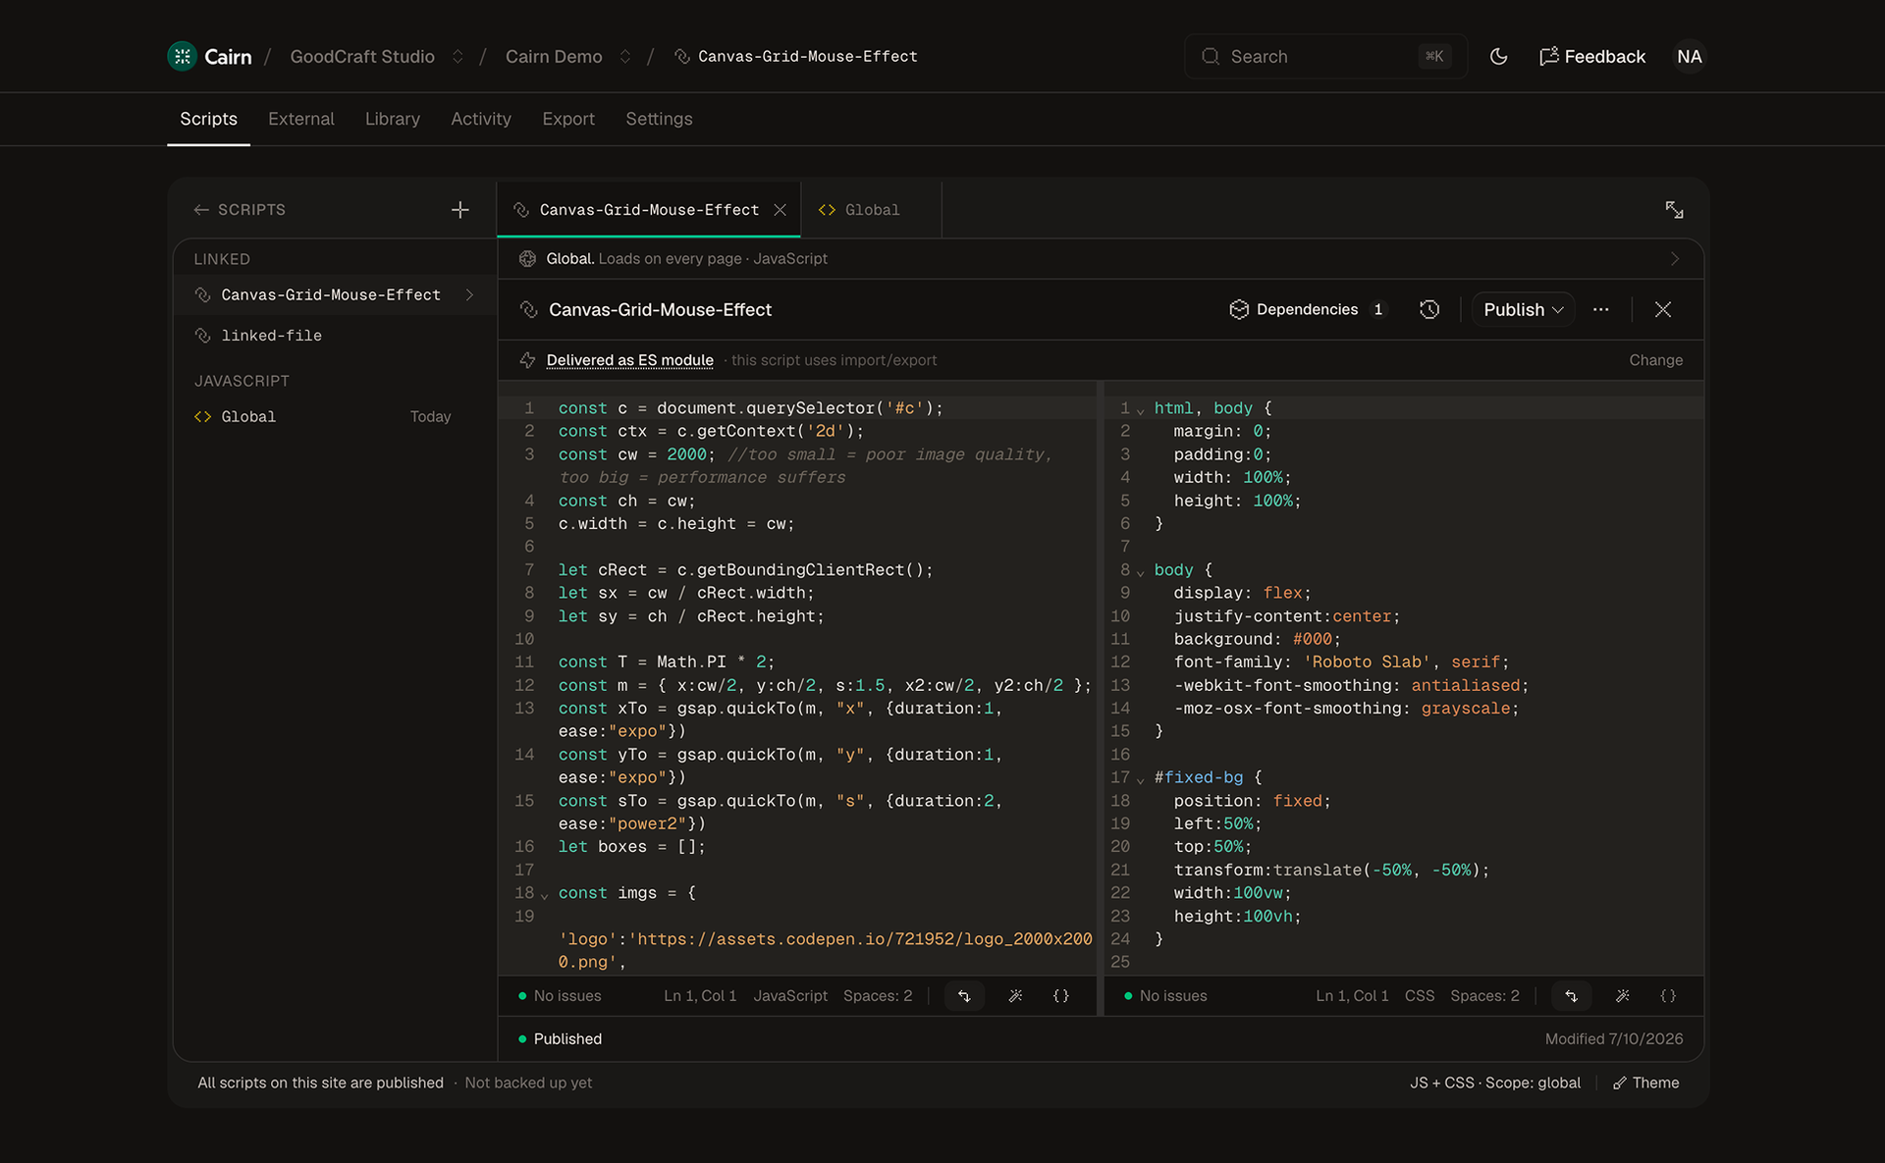Add a new script with plus icon
Screen dimensions: 1885x1163
coord(459,210)
